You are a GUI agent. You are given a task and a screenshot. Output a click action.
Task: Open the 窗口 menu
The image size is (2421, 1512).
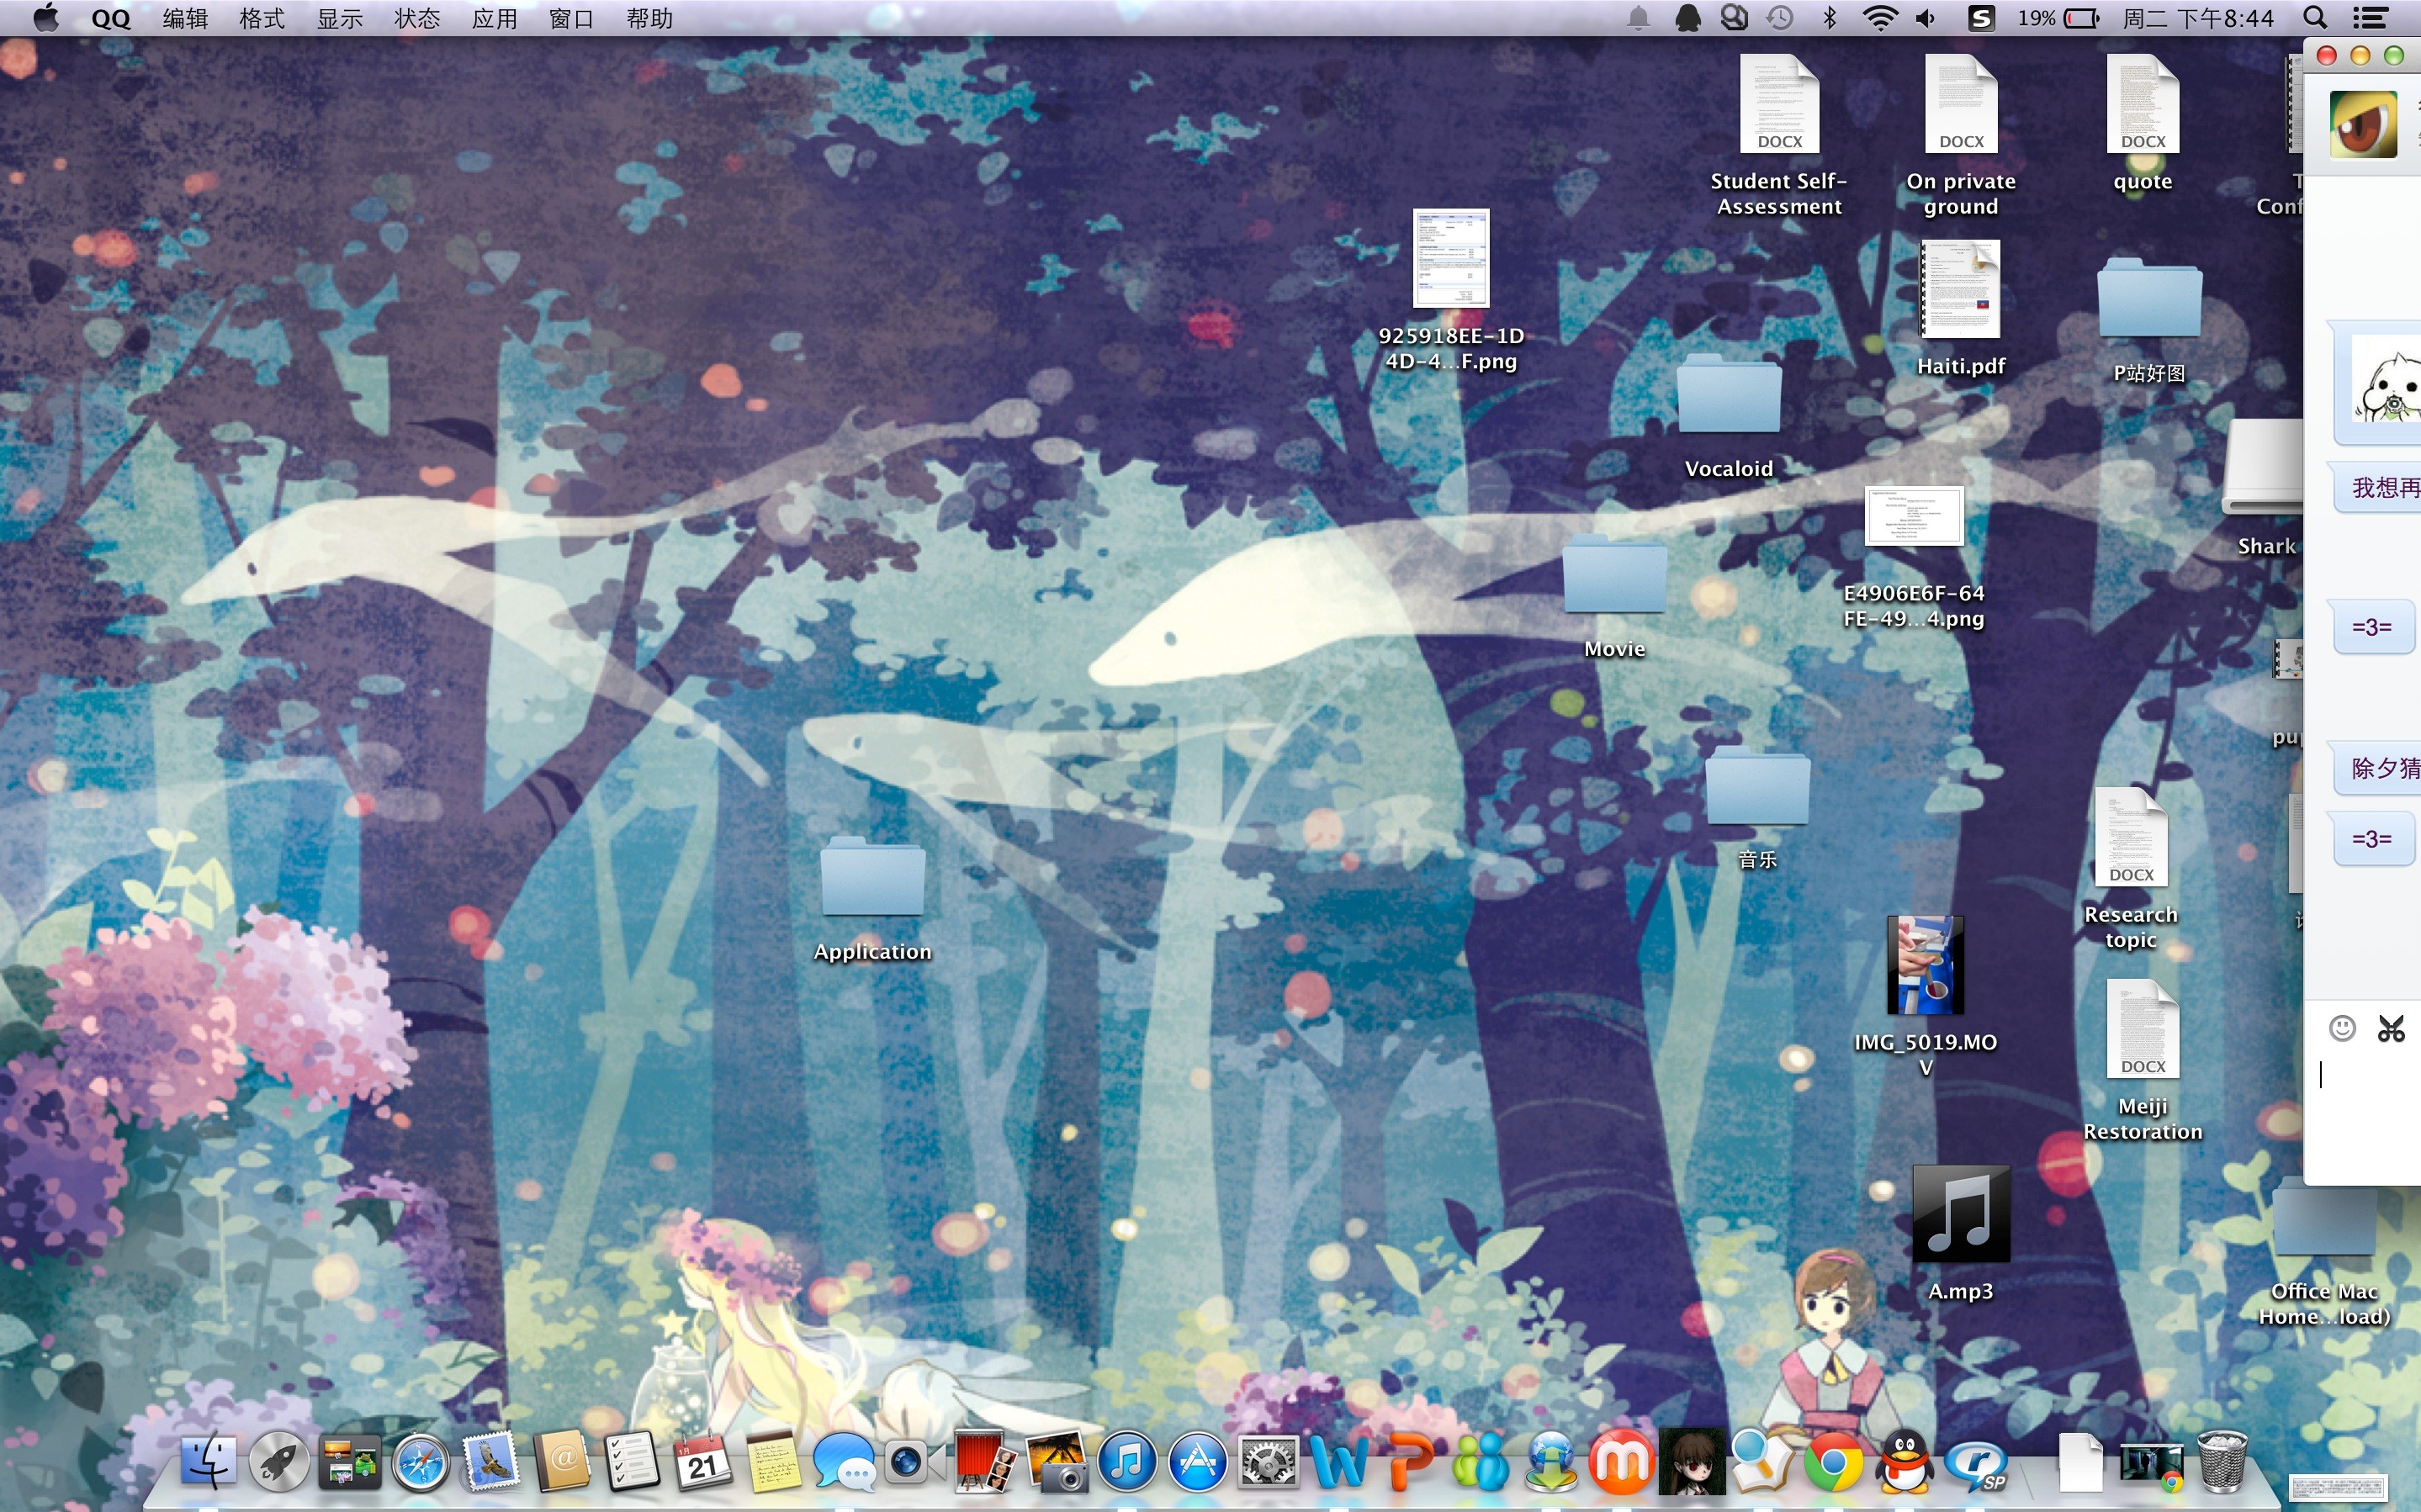pos(572,18)
